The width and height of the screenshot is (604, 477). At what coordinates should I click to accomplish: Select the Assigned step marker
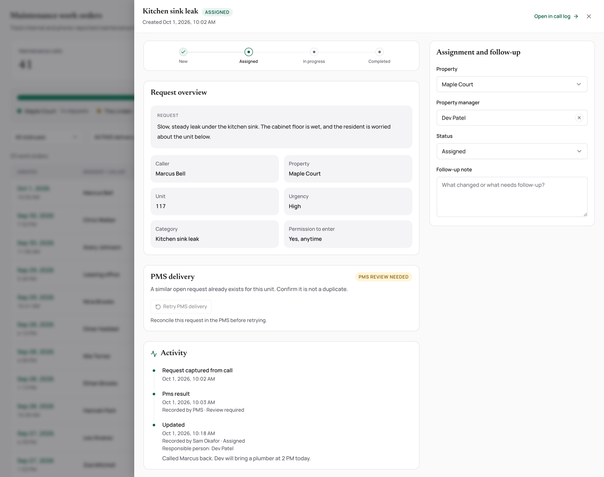pyautogui.click(x=249, y=52)
